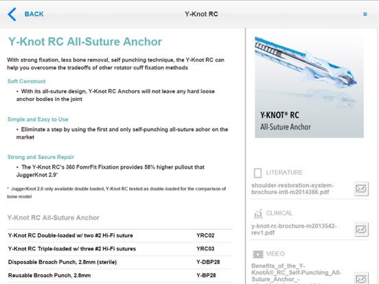This screenshot has width=379, height=284.
Task: Click part number Y-DBP28
Action: click(x=208, y=262)
